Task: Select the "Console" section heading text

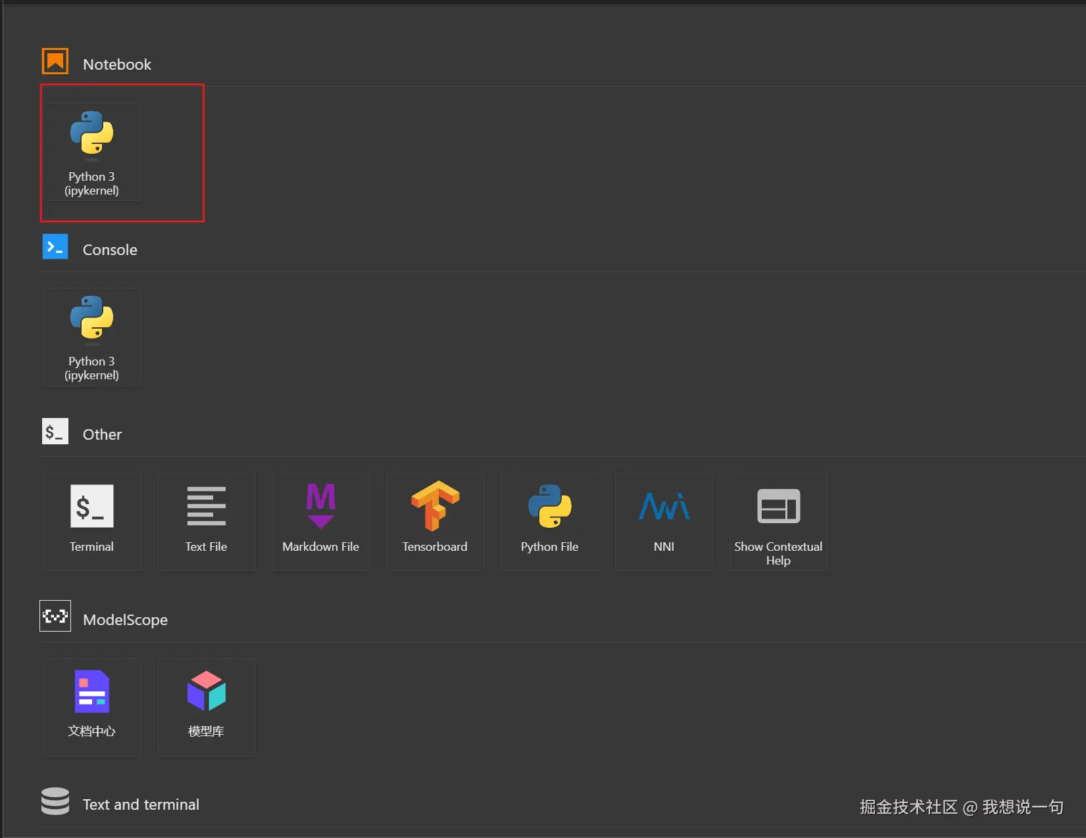Action: click(110, 250)
